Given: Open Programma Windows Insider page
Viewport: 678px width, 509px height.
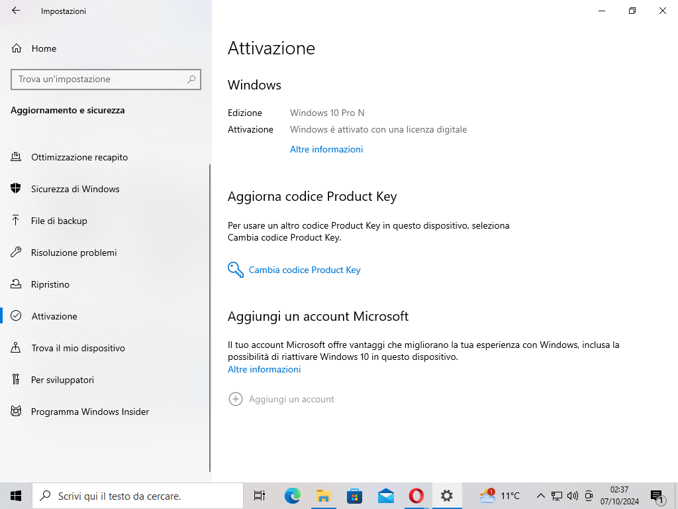Looking at the screenshot, I should (90, 412).
